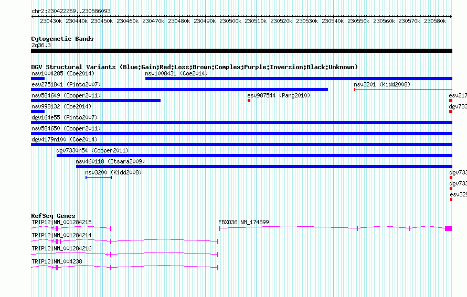Click the esv987544 (Pang2010) red marker label
467x297 pixels.
(279, 95)
